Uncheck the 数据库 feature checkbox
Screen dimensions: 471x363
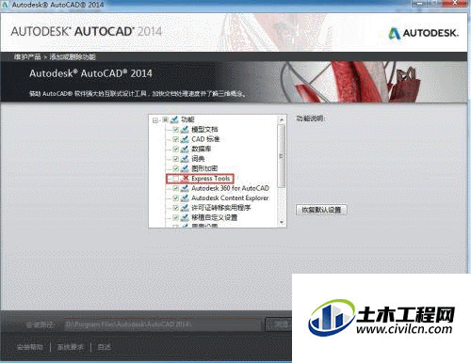176,150
